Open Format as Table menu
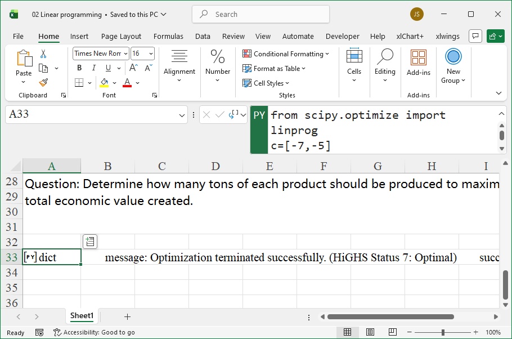This screenshot has width=512, height=339. (x=273, y=69)
